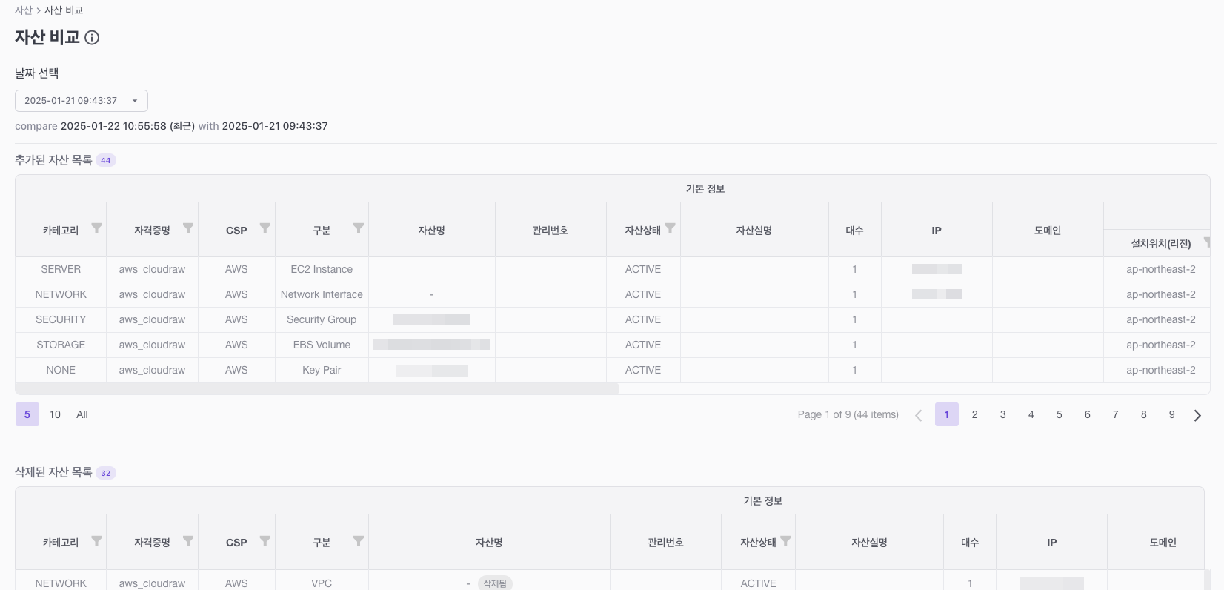Screen dimensions: 1224x590
Task: Open 자산상태 filter in added assets table
Action: (670, 228)
